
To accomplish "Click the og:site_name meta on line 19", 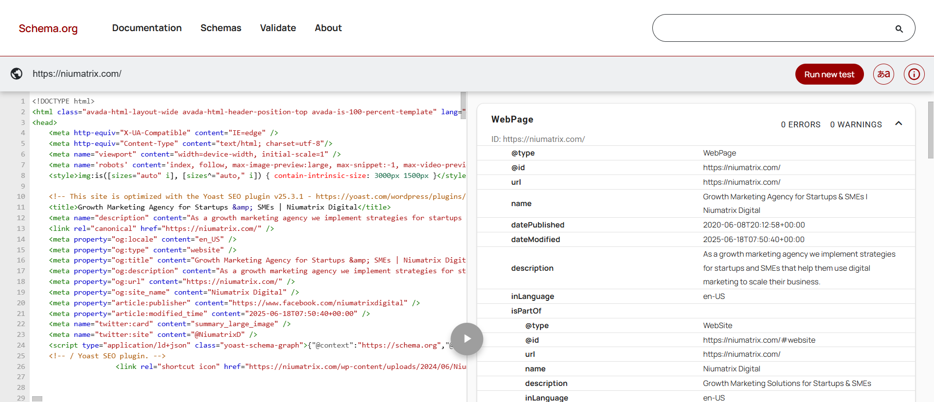I will pyautogui.click(x=174, y=292).
